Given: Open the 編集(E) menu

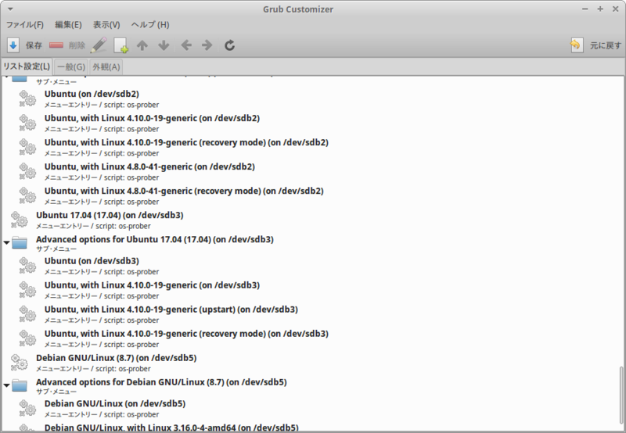Looking at the screenshot, I should (68, 25).
